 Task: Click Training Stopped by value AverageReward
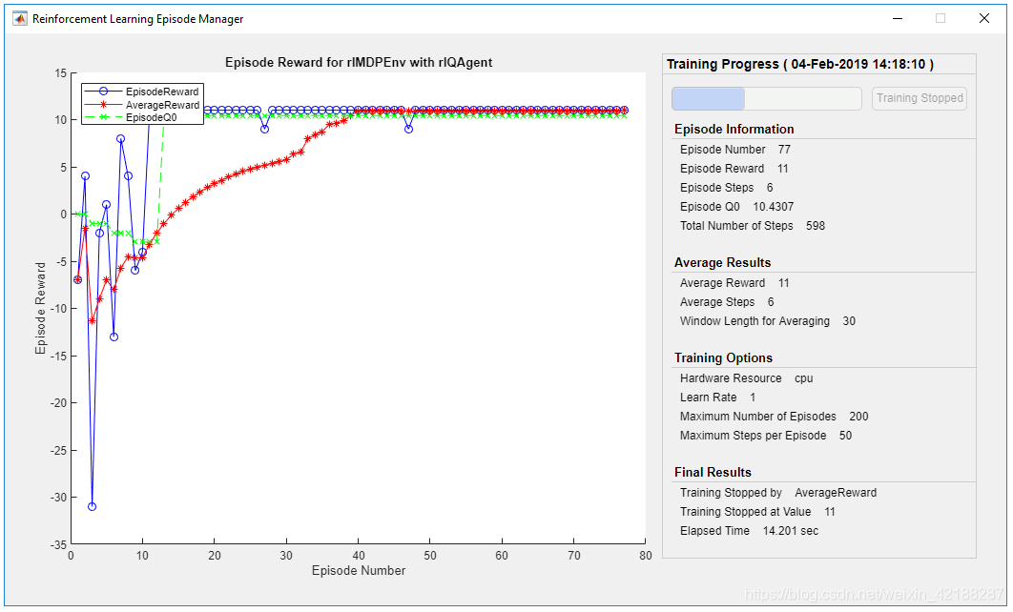coord(836,493)
